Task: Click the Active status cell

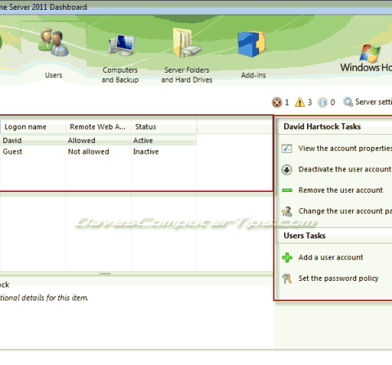Action: point(143,140)
